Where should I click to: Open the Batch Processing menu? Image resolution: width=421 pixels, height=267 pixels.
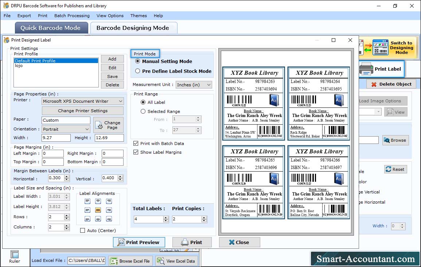pos(72,16)
